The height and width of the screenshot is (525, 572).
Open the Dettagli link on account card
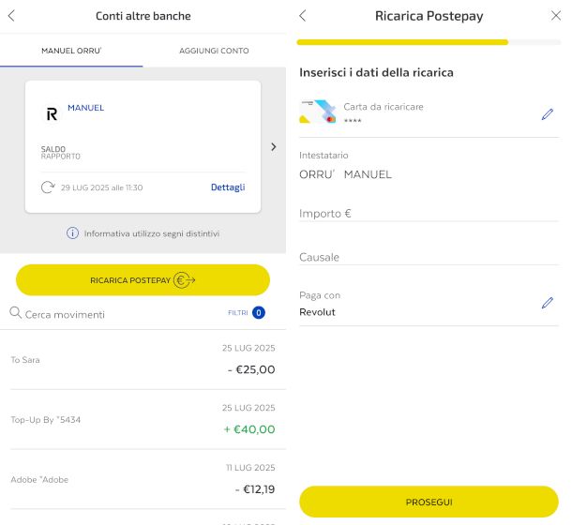[x=228, y=187]
